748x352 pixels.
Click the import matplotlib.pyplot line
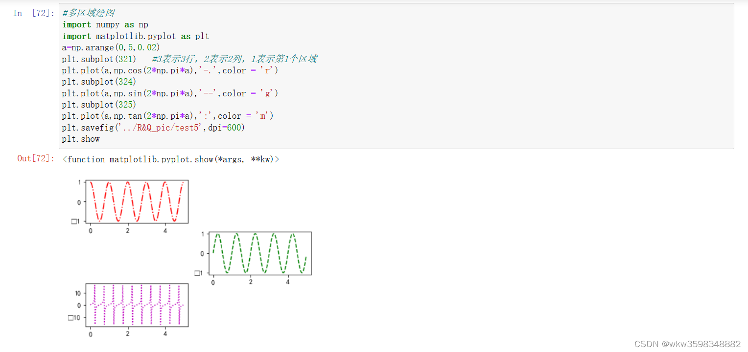coord(135,36)
